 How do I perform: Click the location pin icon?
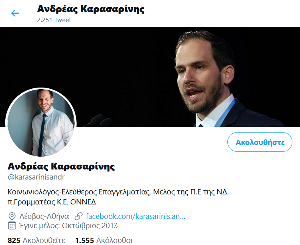12,216
